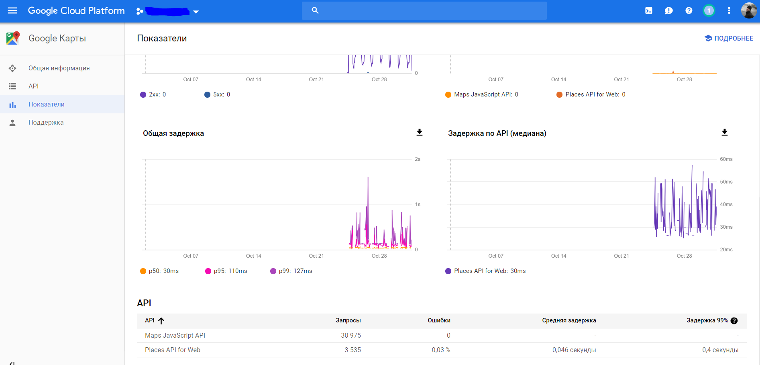This screenshot has height=365, width=760.
Task: Open the hamburger navigation menu
Action: (x=12, y=11)
